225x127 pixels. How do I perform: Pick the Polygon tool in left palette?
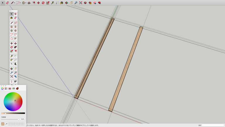(x=16, y=31)
